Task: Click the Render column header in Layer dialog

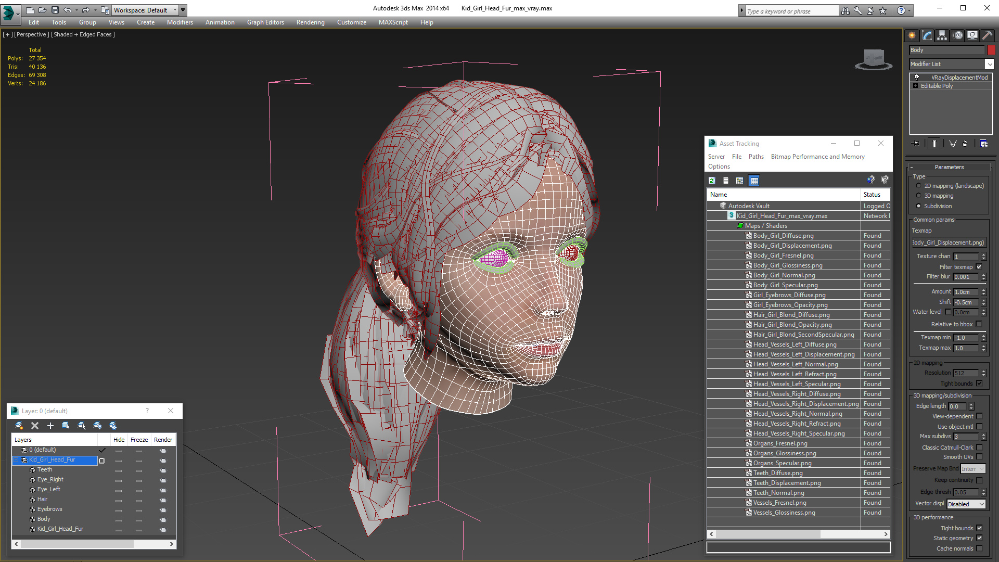Action: 163,440
